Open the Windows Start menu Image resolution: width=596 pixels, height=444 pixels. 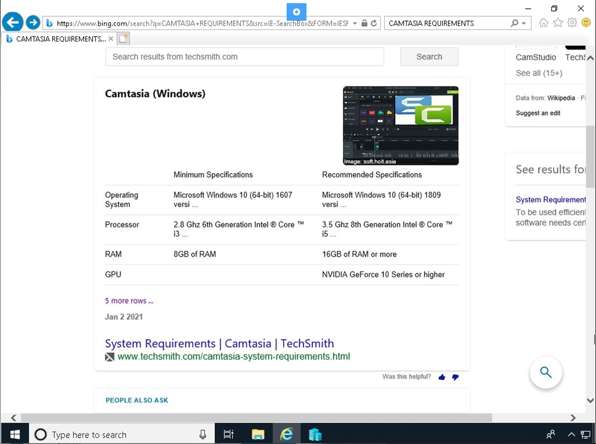click(15, 434)
